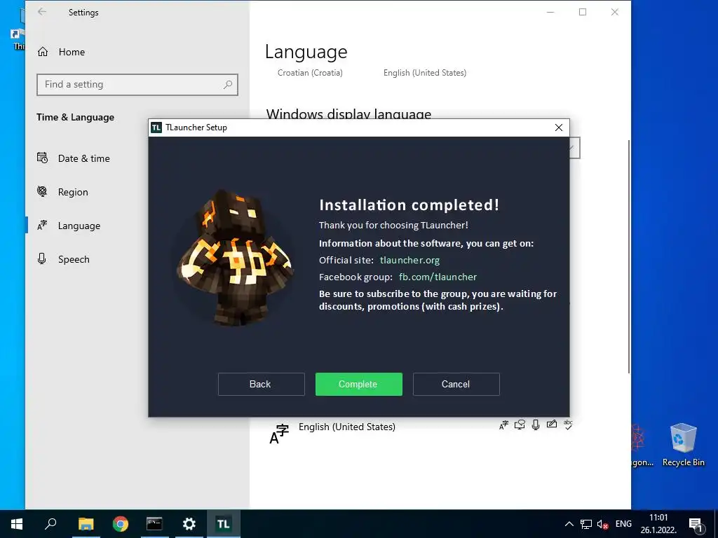
Task: Open Command Prompt from taskbar
Action: (154, 524)
